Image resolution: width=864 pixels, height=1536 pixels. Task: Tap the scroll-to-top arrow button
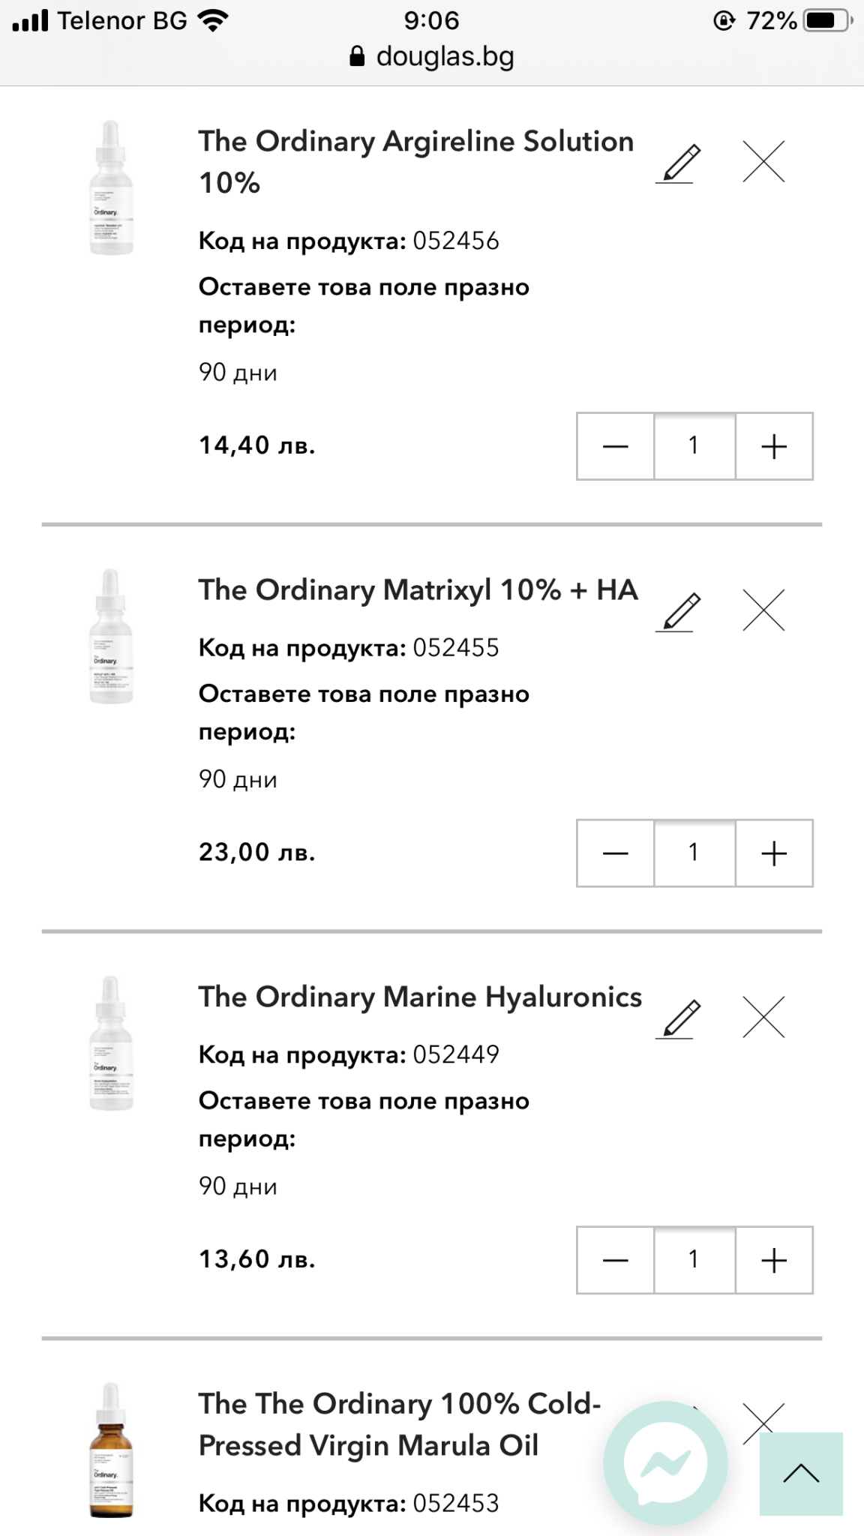click(800, 1474)
